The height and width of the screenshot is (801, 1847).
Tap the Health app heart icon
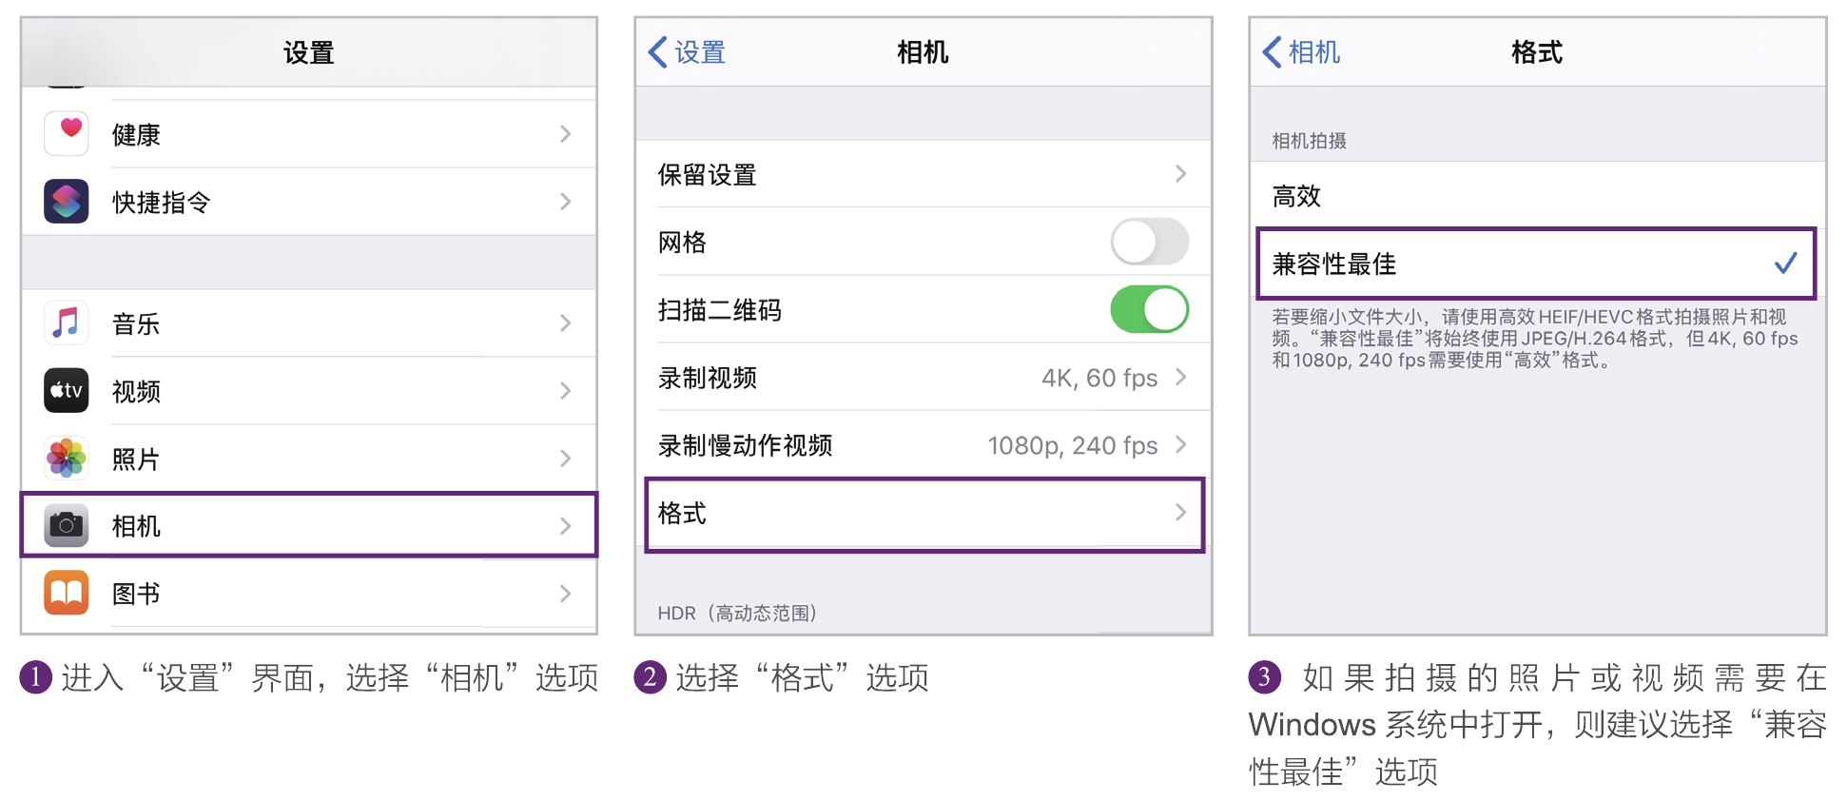click(x=67, y=133)
